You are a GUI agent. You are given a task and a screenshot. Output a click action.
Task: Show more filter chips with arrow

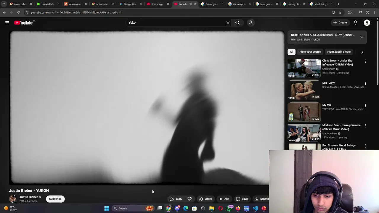pos(362,52)
